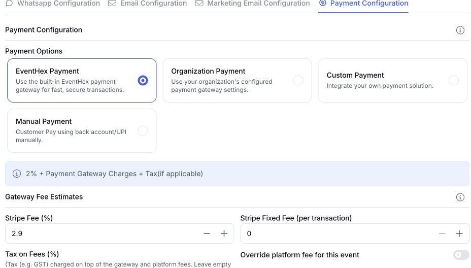Viewport: 471px width, 268px height.
Task: Click the Organization Payment card description text
Action: pos(222,86)
